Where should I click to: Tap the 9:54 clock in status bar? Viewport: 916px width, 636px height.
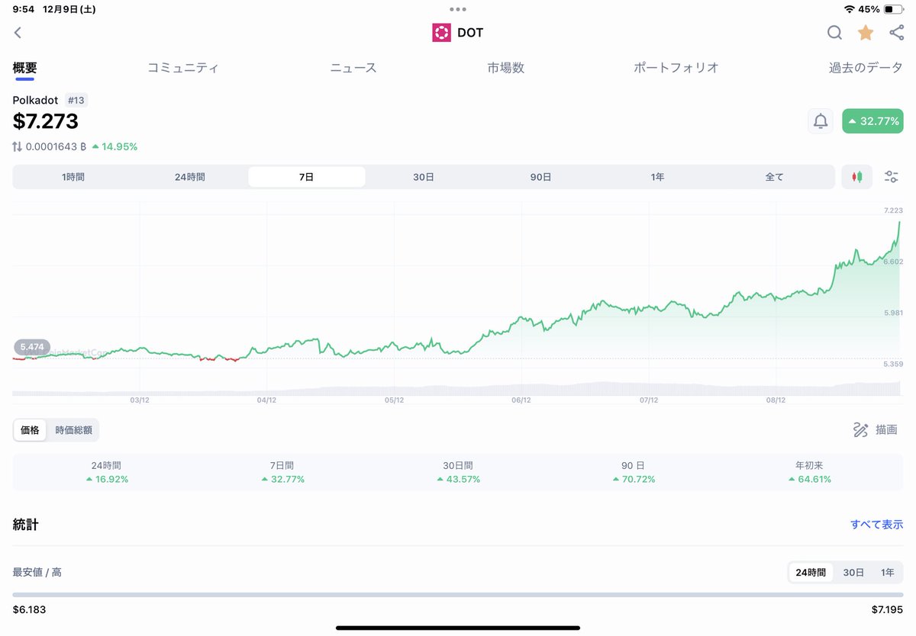point(24,9)
